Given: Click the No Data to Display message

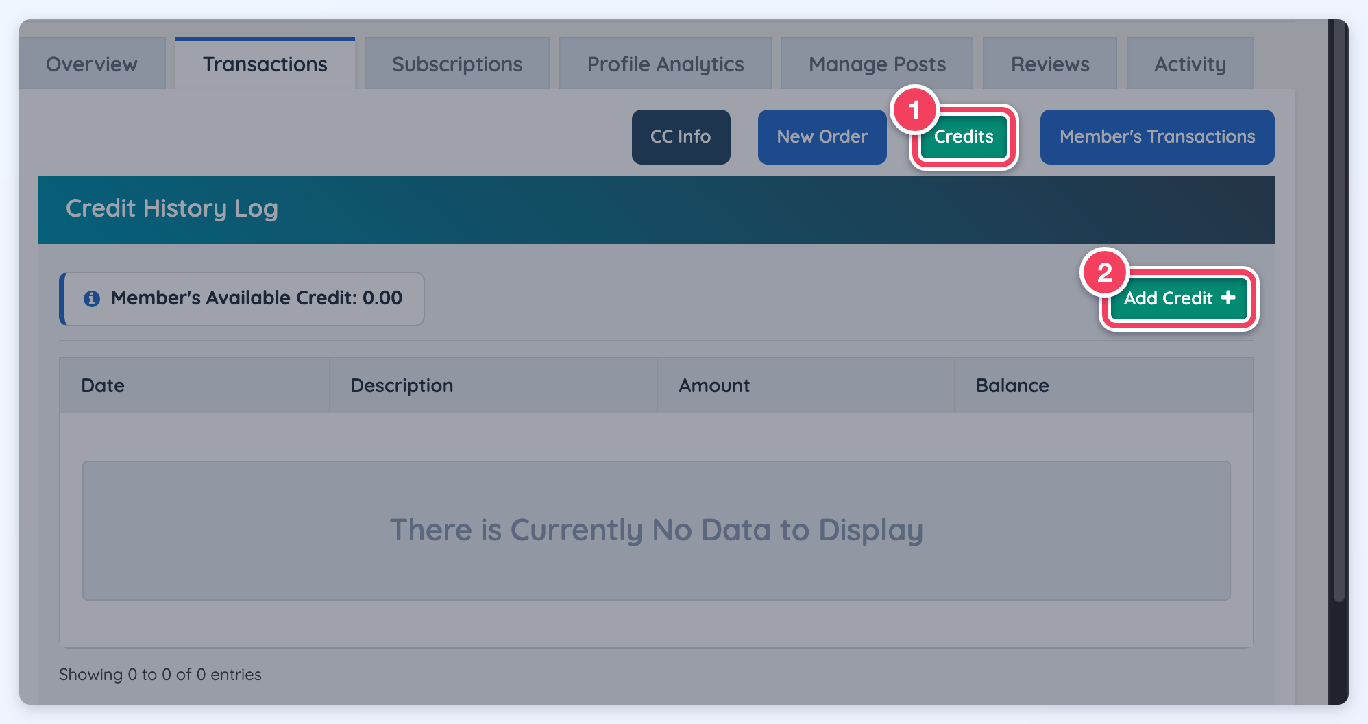Looking at the screenshot, I should (657, 530).
